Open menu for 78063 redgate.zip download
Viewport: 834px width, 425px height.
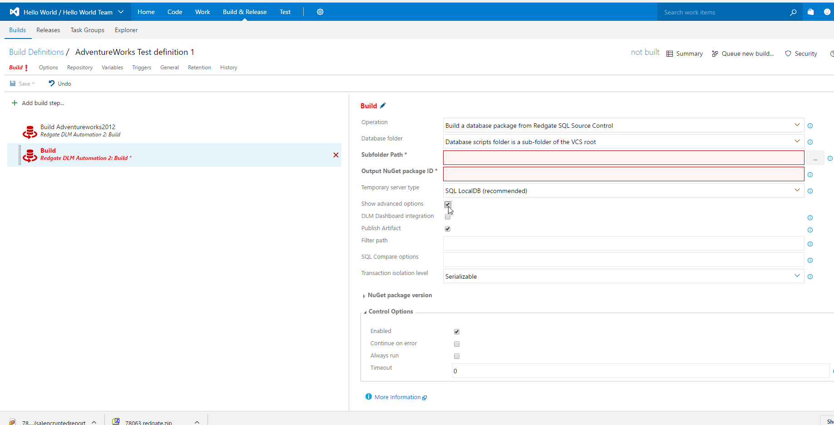pos(197,422)
